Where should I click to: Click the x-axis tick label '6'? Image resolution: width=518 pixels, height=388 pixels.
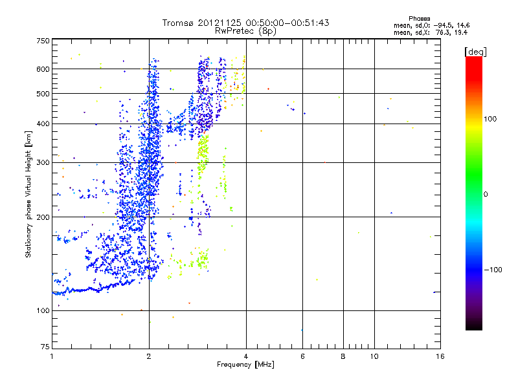tap(302, 356)
